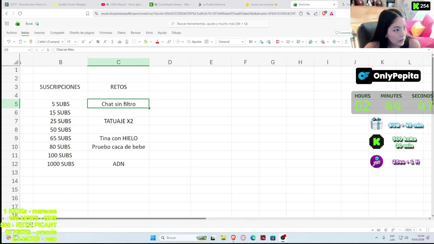Screen dimensions: 434x244
Task: Toggle double underline (D)
Action: click(x=127, y=42)
